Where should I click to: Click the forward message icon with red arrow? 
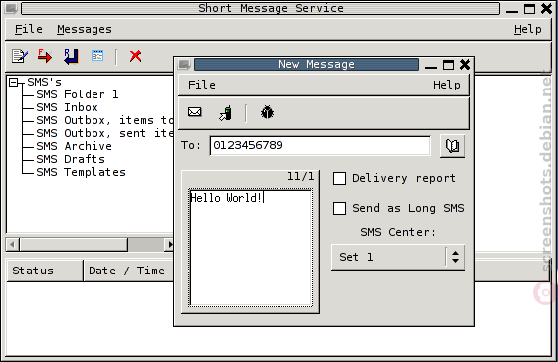coord(45,56)
